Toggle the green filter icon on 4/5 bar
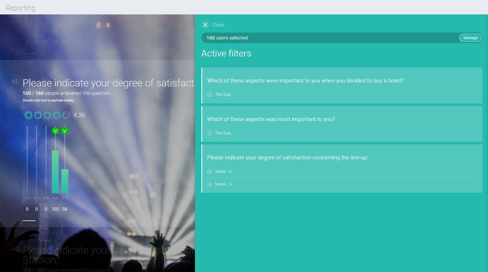The image size is (488, 272). [55, 131]
